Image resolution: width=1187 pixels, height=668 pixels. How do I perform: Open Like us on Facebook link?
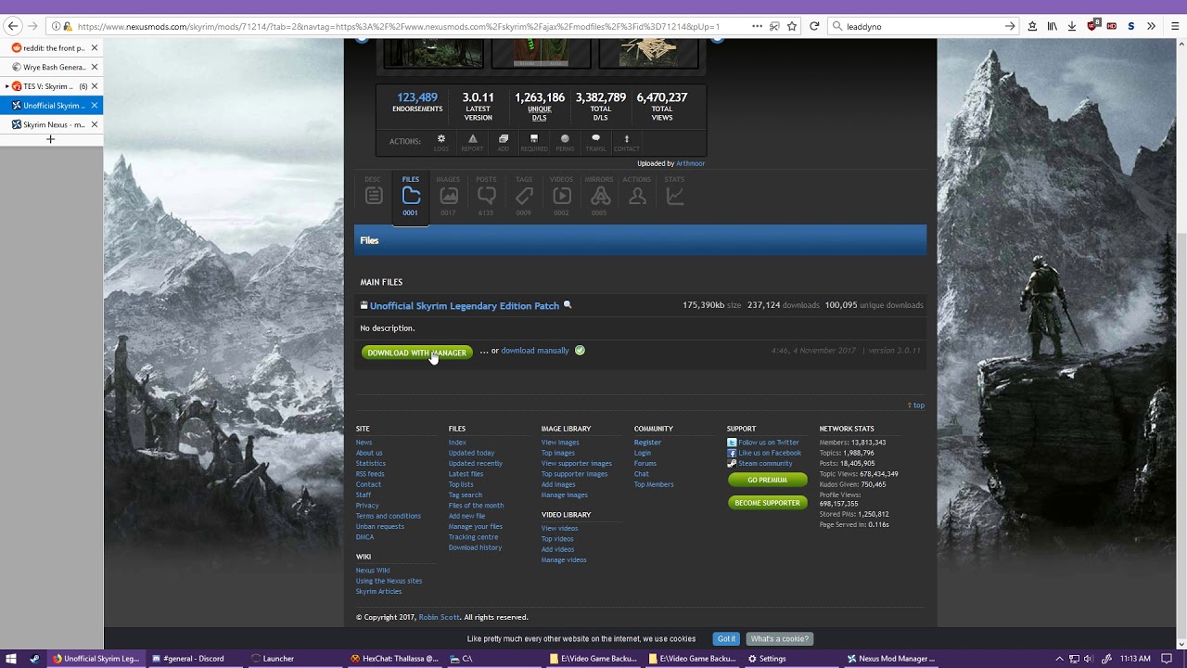[770, 453]
